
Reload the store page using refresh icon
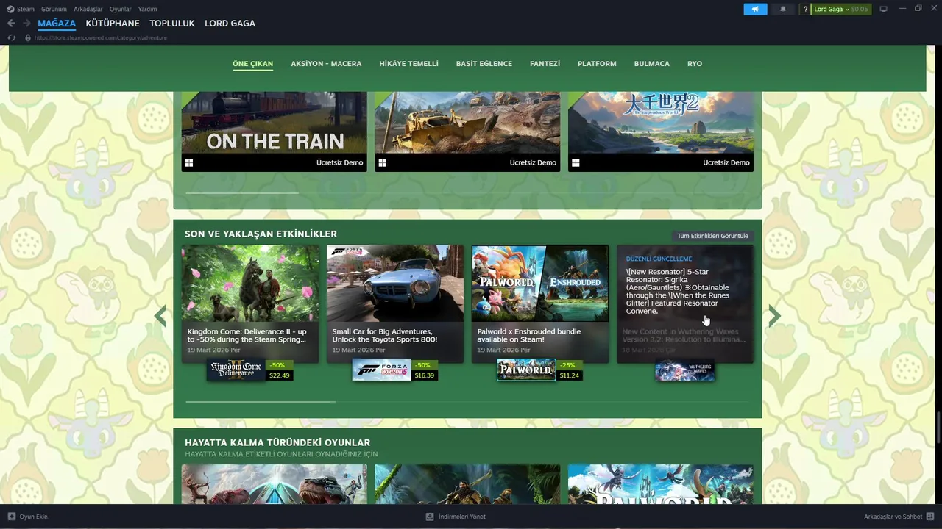[x=12, y=37]
